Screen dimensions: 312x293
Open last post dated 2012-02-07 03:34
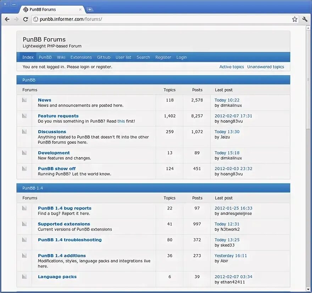[233, 277]
